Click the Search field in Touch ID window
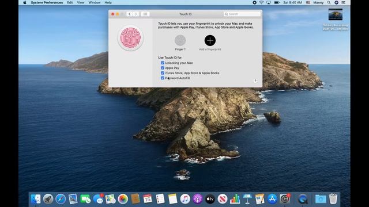Screen dimensions: 369x207 tap(242, 14)
